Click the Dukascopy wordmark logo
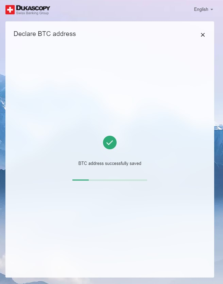This screenshot has height=284, width=223. coord(33,8)
